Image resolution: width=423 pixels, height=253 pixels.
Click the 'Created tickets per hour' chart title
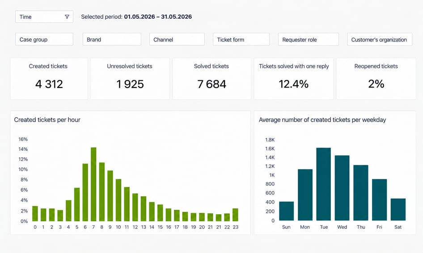coord(47,120)
